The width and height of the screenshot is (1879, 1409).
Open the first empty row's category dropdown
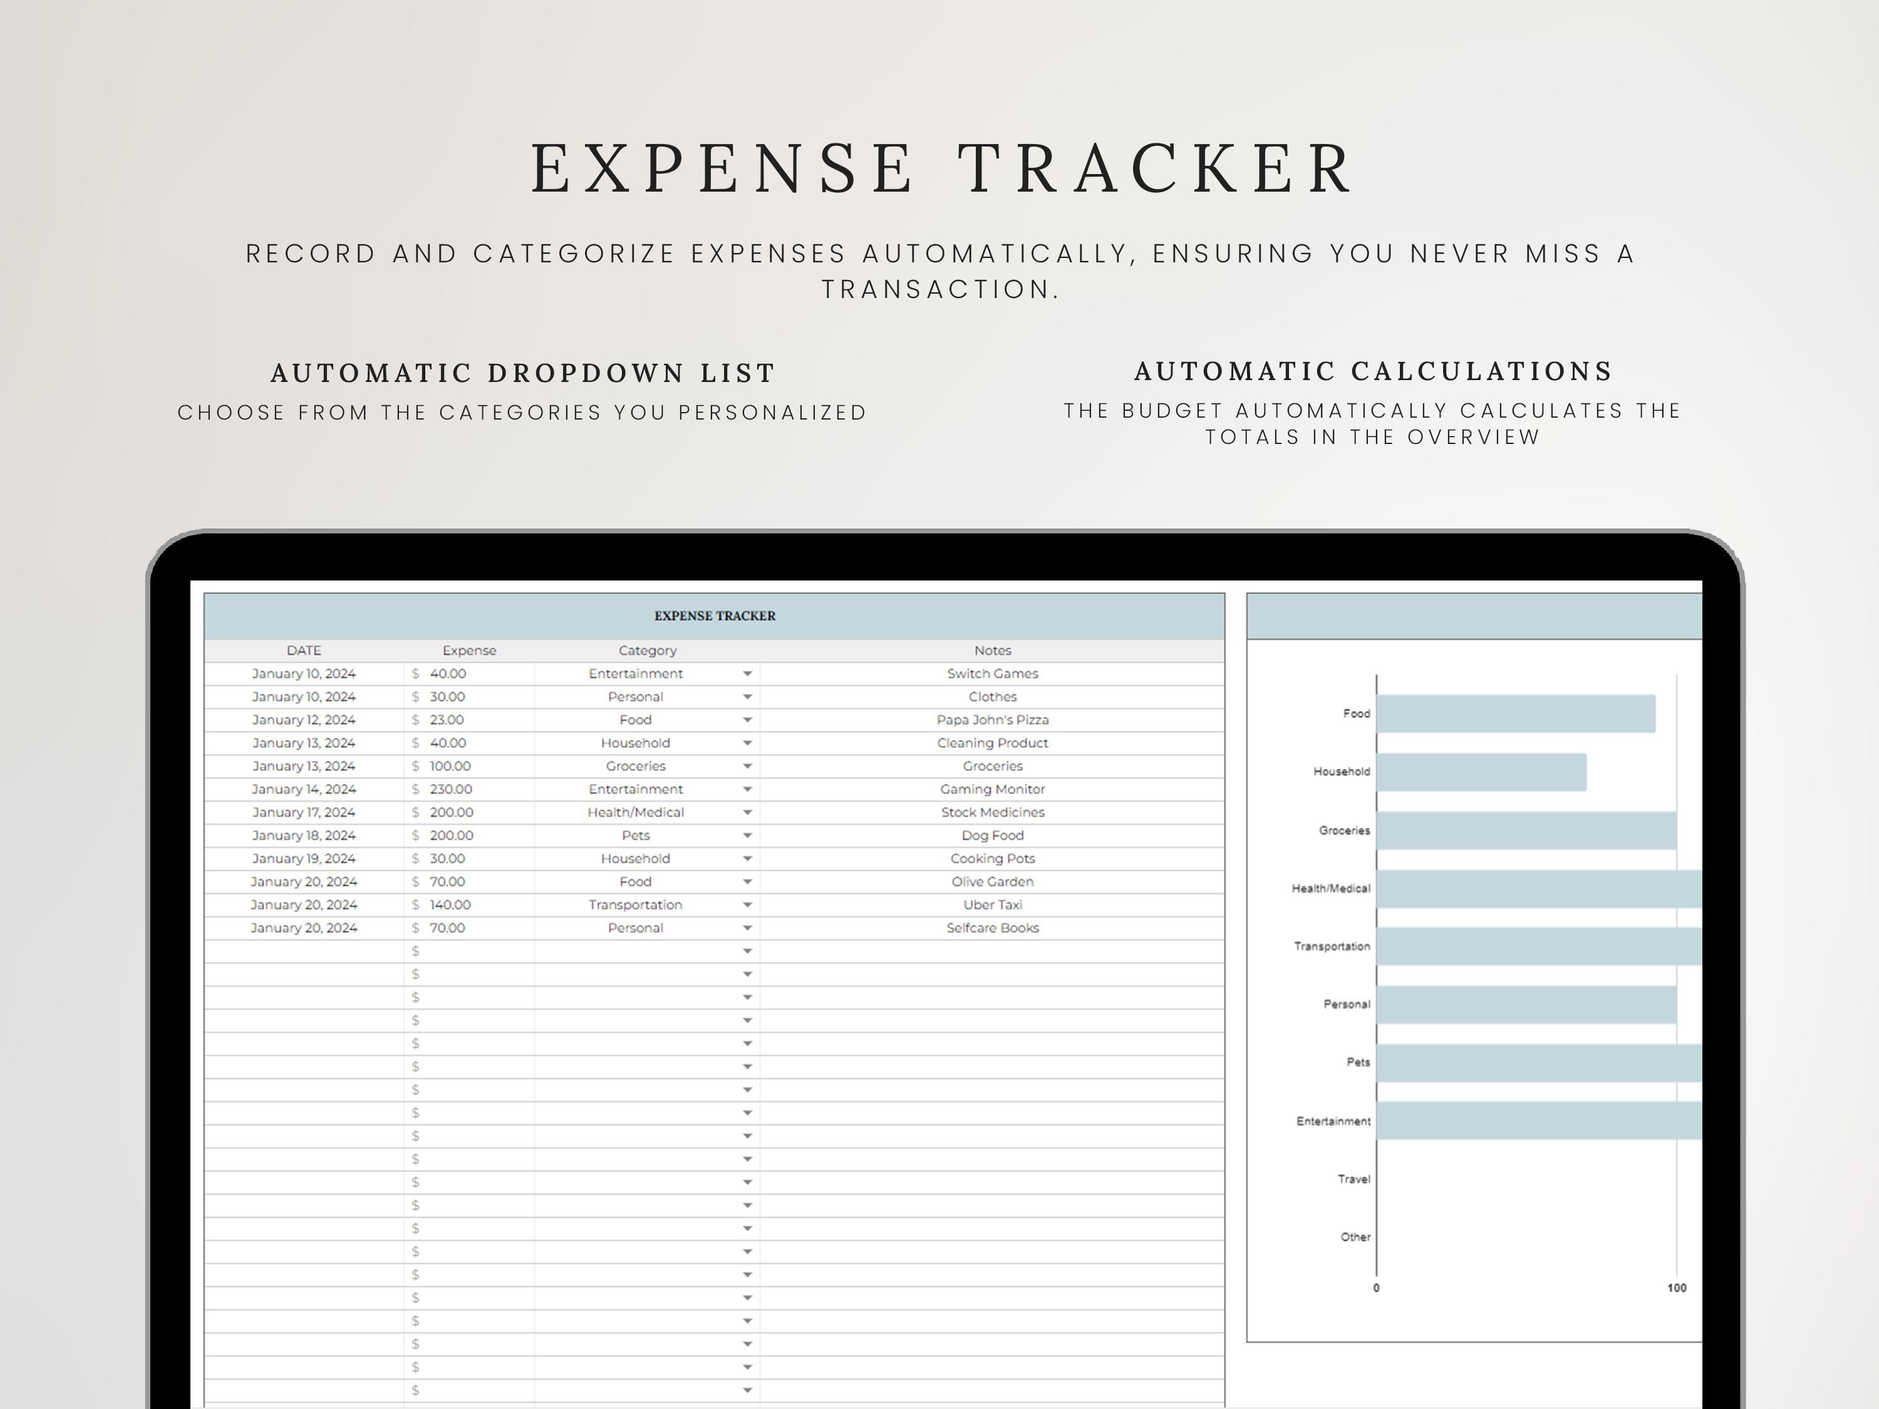tap(747, 951)
